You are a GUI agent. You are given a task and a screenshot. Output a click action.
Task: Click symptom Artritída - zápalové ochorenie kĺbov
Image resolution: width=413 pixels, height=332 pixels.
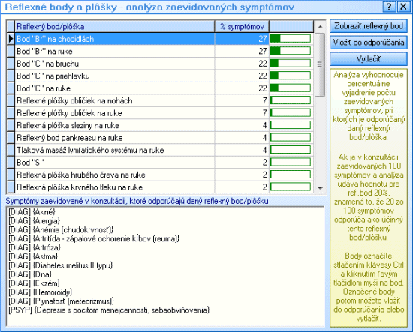(94, 238)
